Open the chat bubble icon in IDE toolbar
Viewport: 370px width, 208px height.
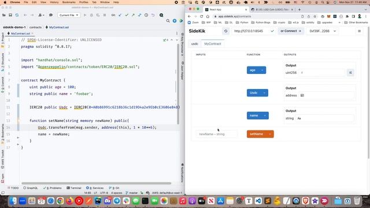(x=51, y=15)
